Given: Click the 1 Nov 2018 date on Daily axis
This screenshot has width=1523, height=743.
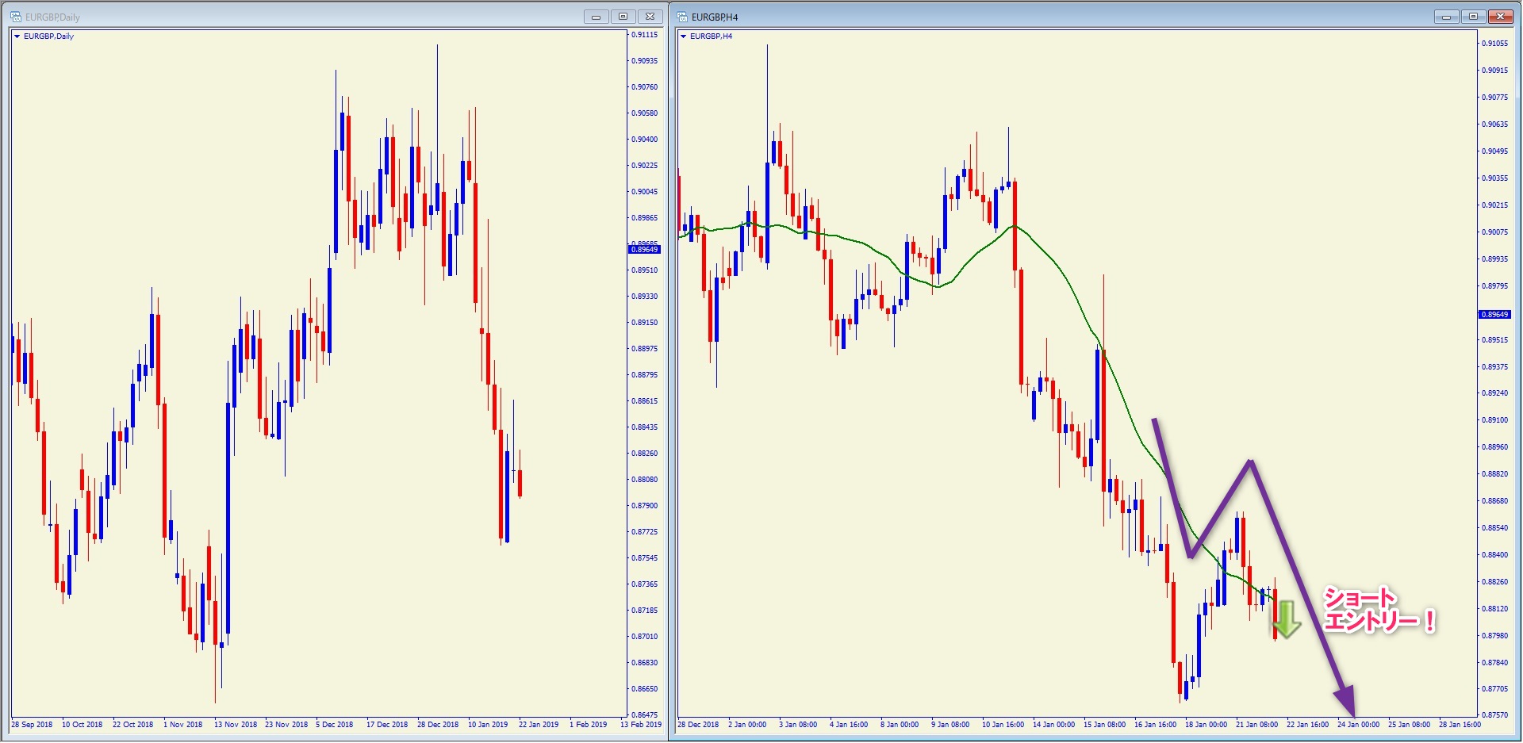Looking at the screenshot, I should [182, 725].
